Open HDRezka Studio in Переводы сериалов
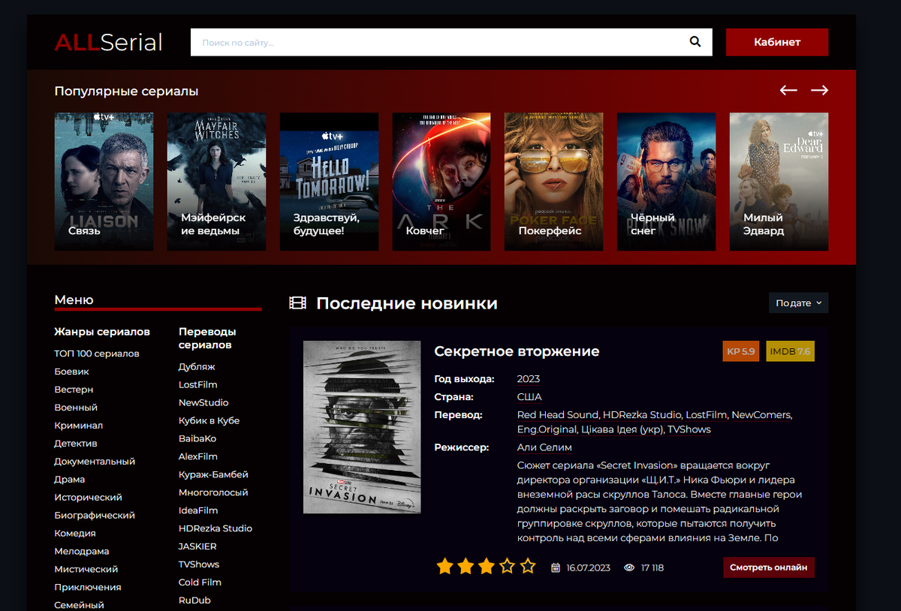 point(215,529)
